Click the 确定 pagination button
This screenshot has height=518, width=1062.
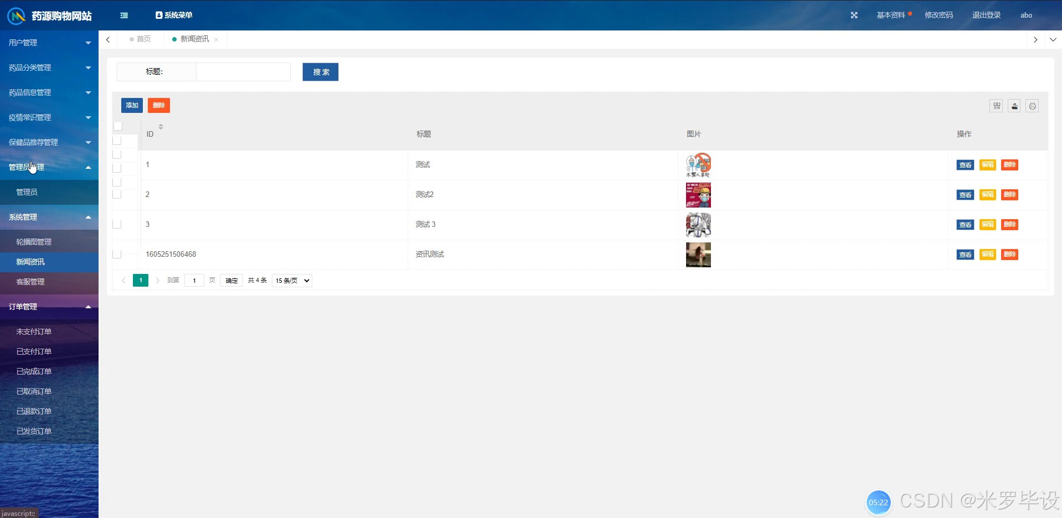pos(231,281)
